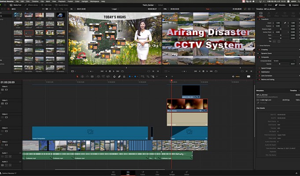Toggle Position Lock padlock icon
Image resolution: width=300 pixels, height=176 pixels.
(124, 77)
